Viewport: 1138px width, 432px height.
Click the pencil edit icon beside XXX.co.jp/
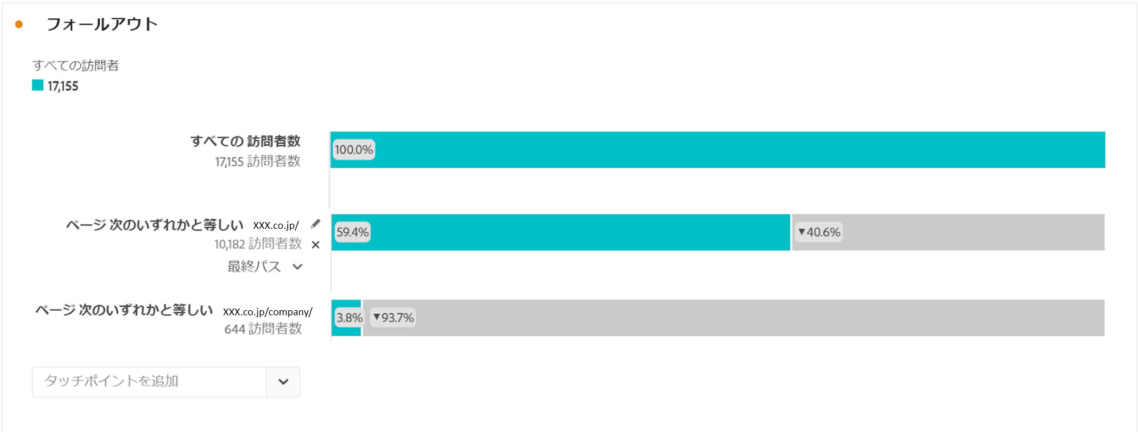pos(316,224)
